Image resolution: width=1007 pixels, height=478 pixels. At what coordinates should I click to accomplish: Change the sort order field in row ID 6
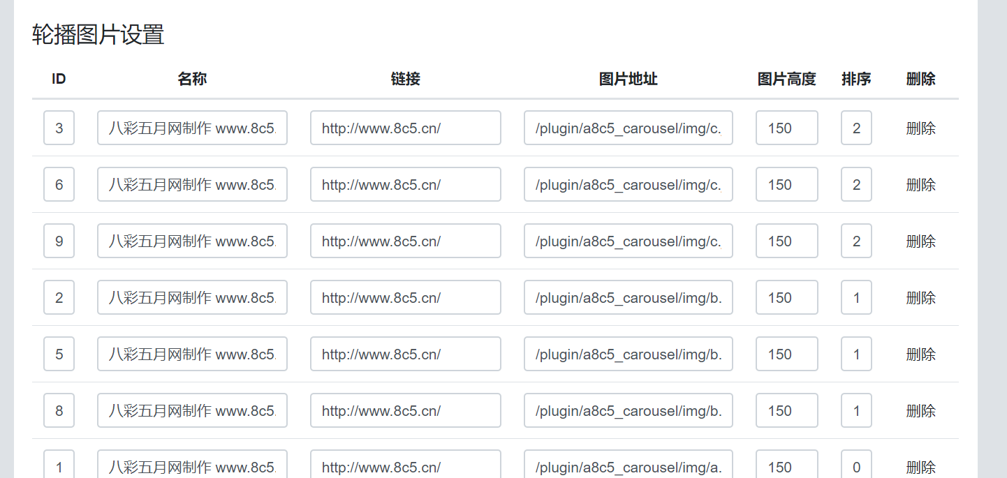pyautogui.click(x=856, y=184)
